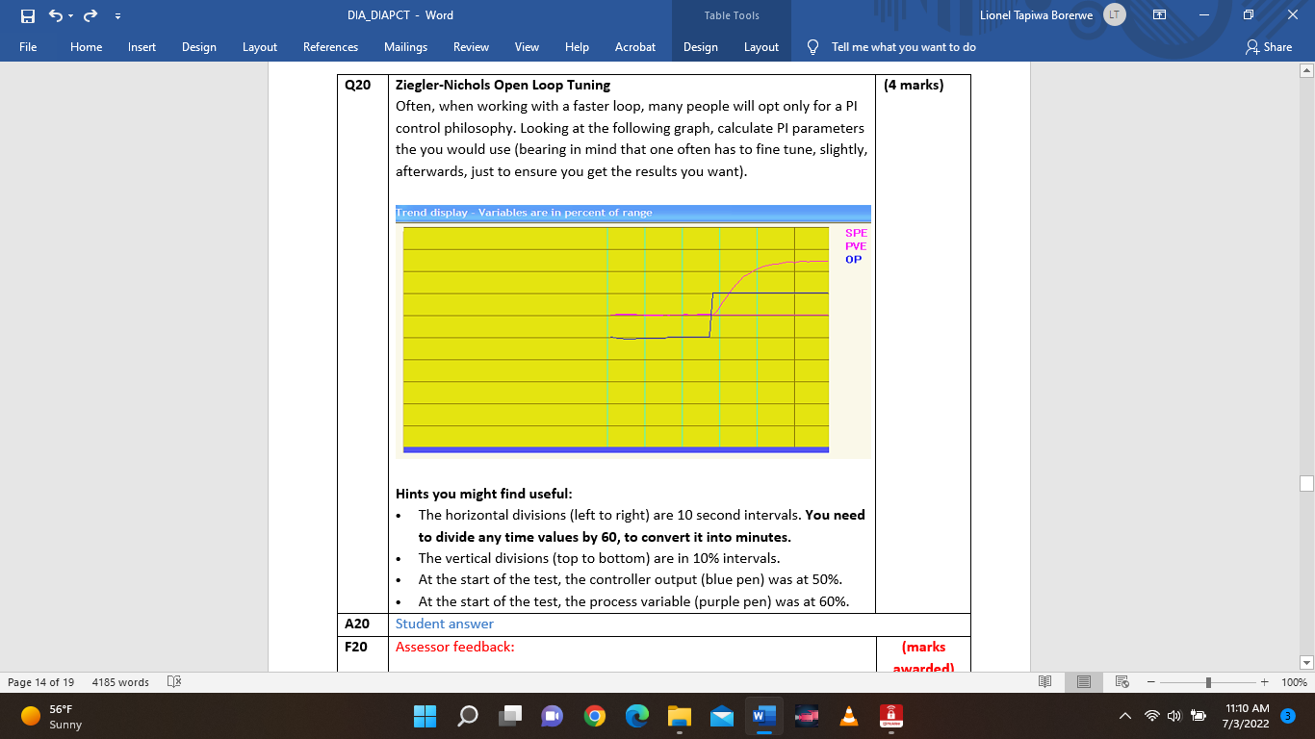1315x739 pixels.
Task: Open the Design ribbon tab next to Insert
Action: click(x=199, y=46)
